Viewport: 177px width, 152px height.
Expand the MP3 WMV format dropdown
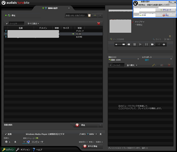(96, 134)
